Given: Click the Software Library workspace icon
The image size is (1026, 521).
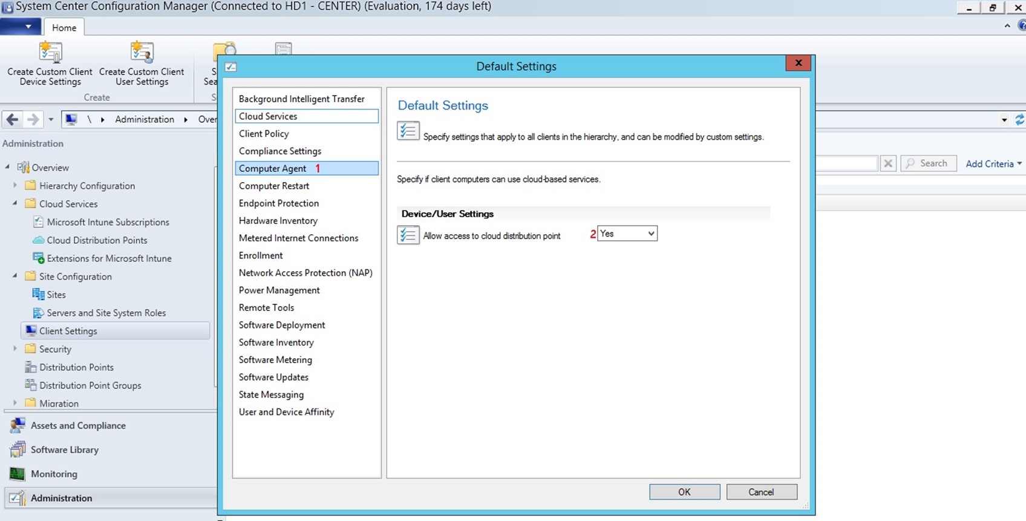Looking at the screenshot, I should pos(18,450).
